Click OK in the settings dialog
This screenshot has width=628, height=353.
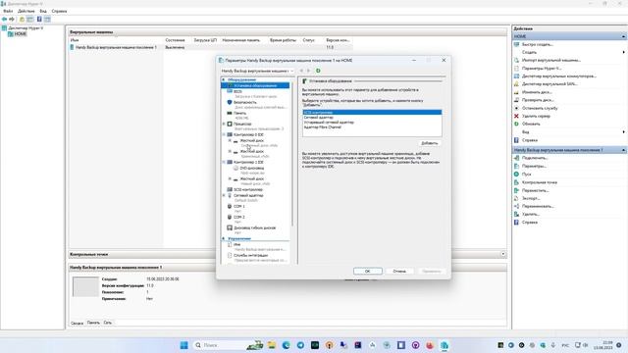click(x=368, y=272)
